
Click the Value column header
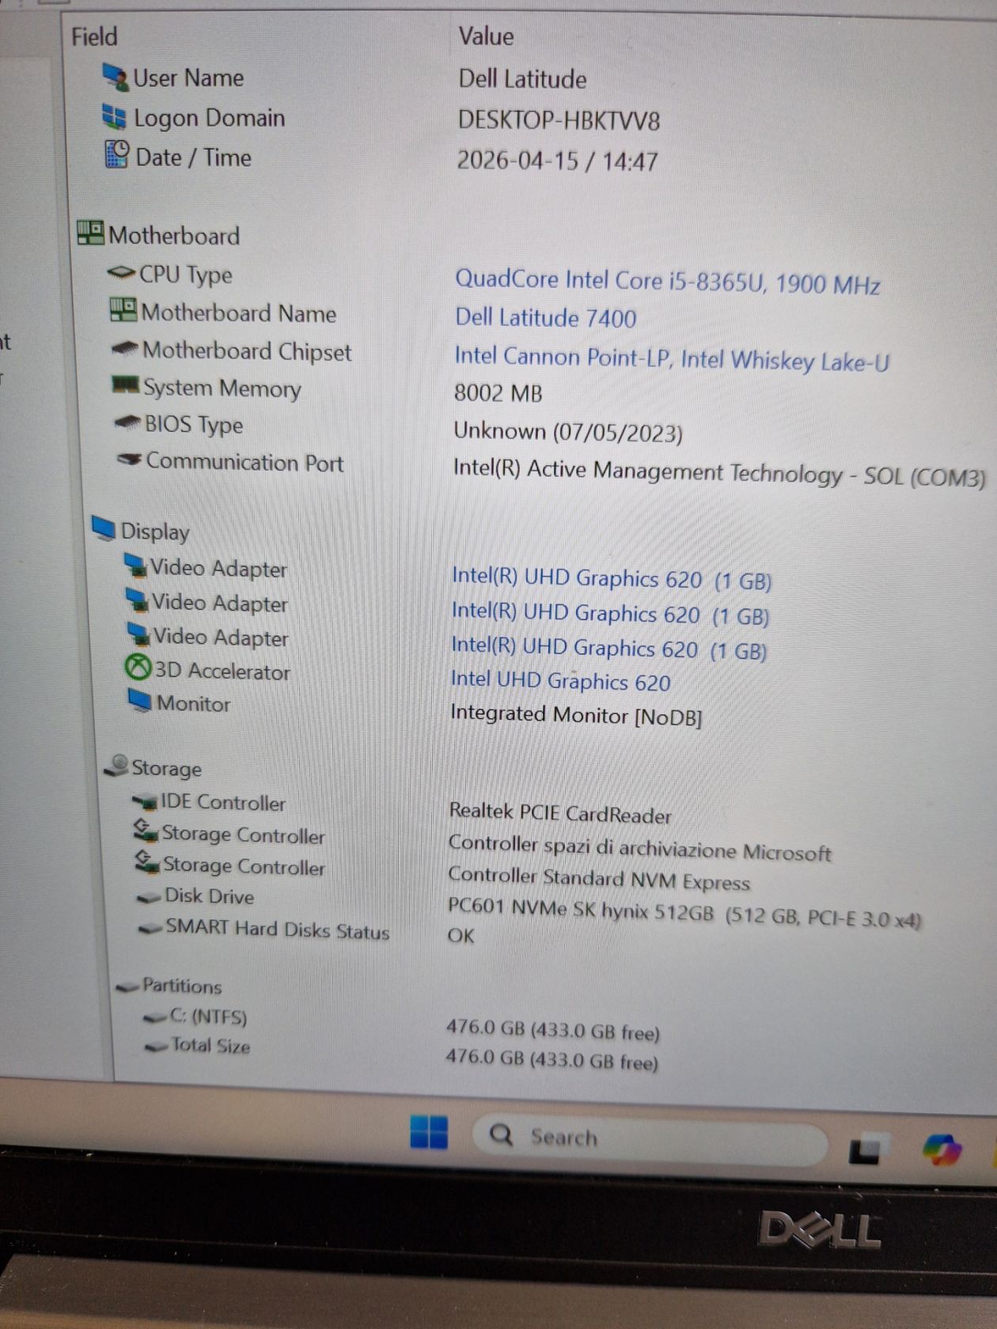(x=486, y=36)
